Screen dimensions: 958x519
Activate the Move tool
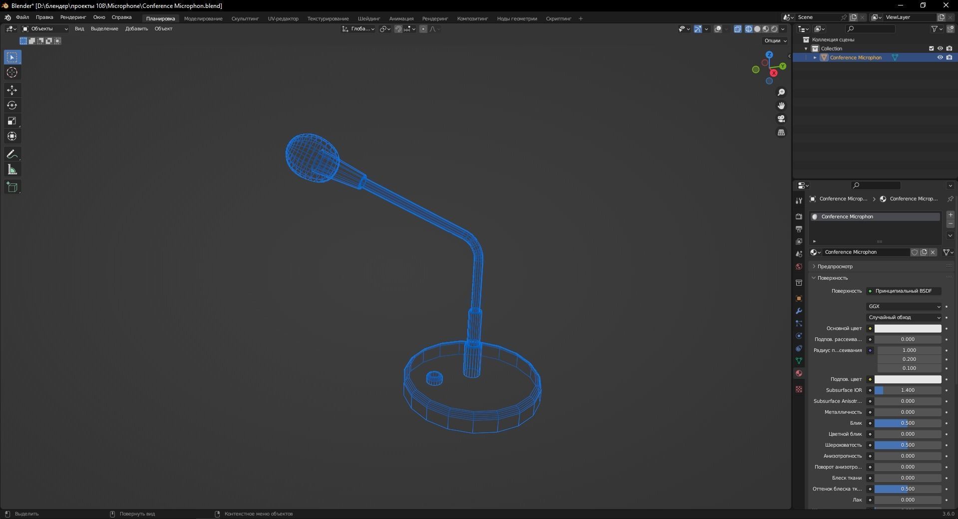pyautogui.click(x=12, y=90)
